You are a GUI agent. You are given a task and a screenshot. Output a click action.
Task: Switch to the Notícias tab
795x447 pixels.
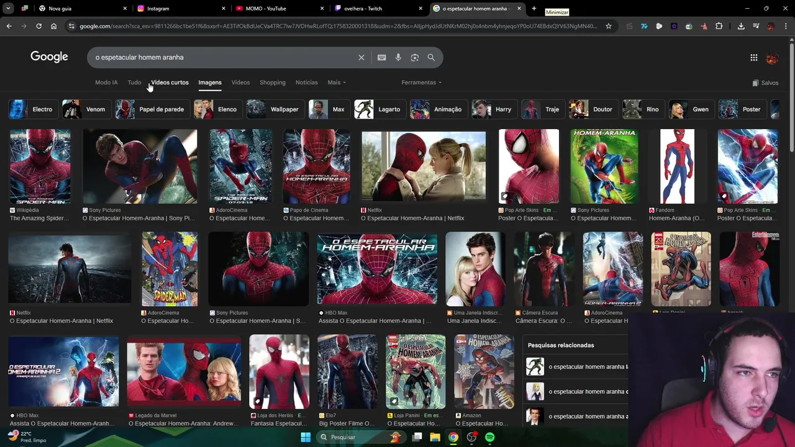(x=306, y=83)
